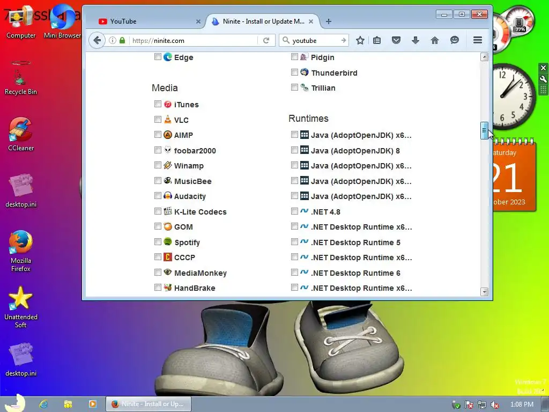Open the Computer desktop icon
This screenshot has width=549, height=412.
[x=21, y=23]
